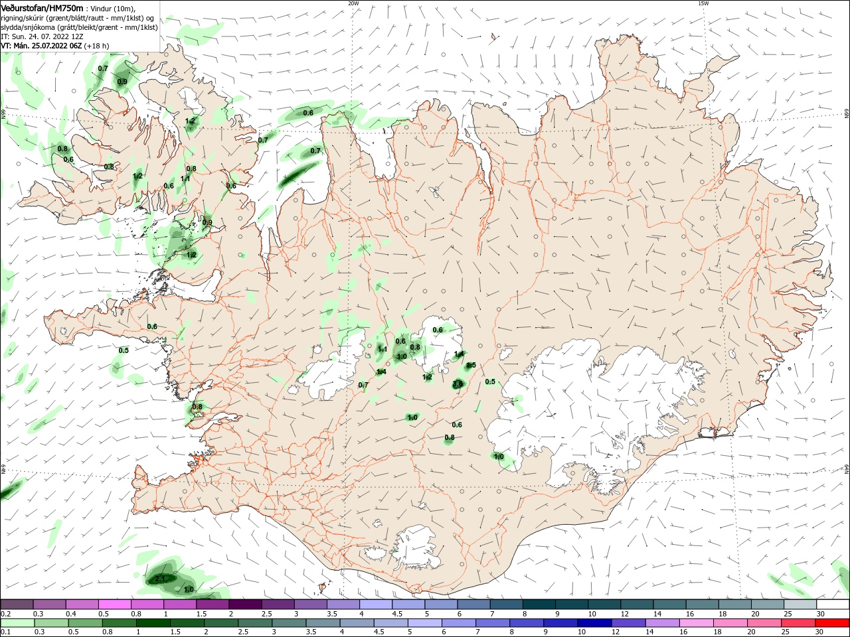Pick the 16 light pink swatch in the lower scale

[696, 623]
